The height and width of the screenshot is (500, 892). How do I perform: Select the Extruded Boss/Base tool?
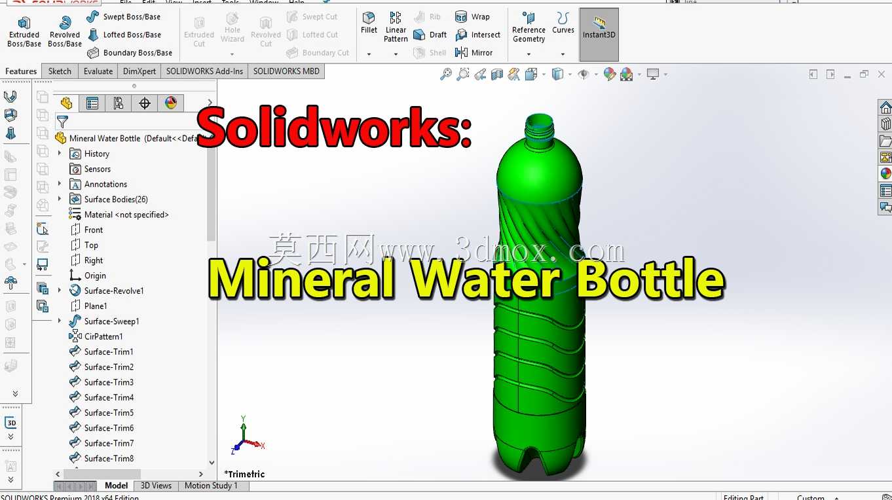click(24, 32)
